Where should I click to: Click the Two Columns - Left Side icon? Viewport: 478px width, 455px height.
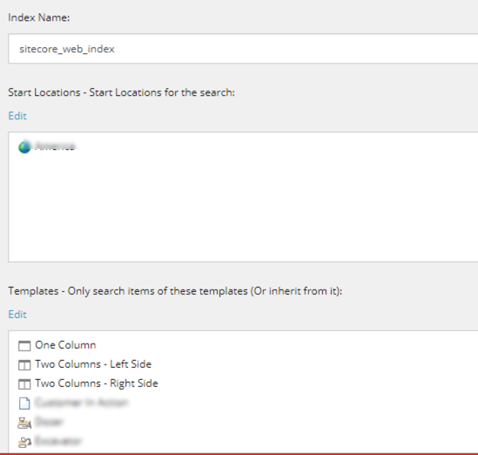click(24, 364)
